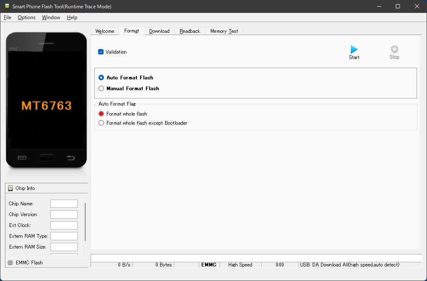Click the Chip Name input field

coord(64,203)
